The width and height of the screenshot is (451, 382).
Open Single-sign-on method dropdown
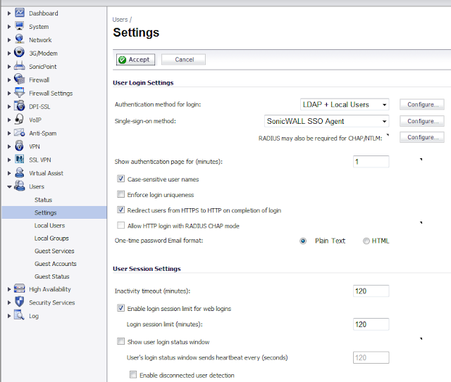pyautogui.click(x=327, y=121)
